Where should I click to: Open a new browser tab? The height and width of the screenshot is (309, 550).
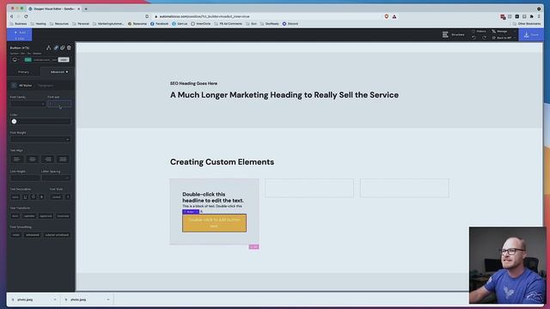pos(86,9)
